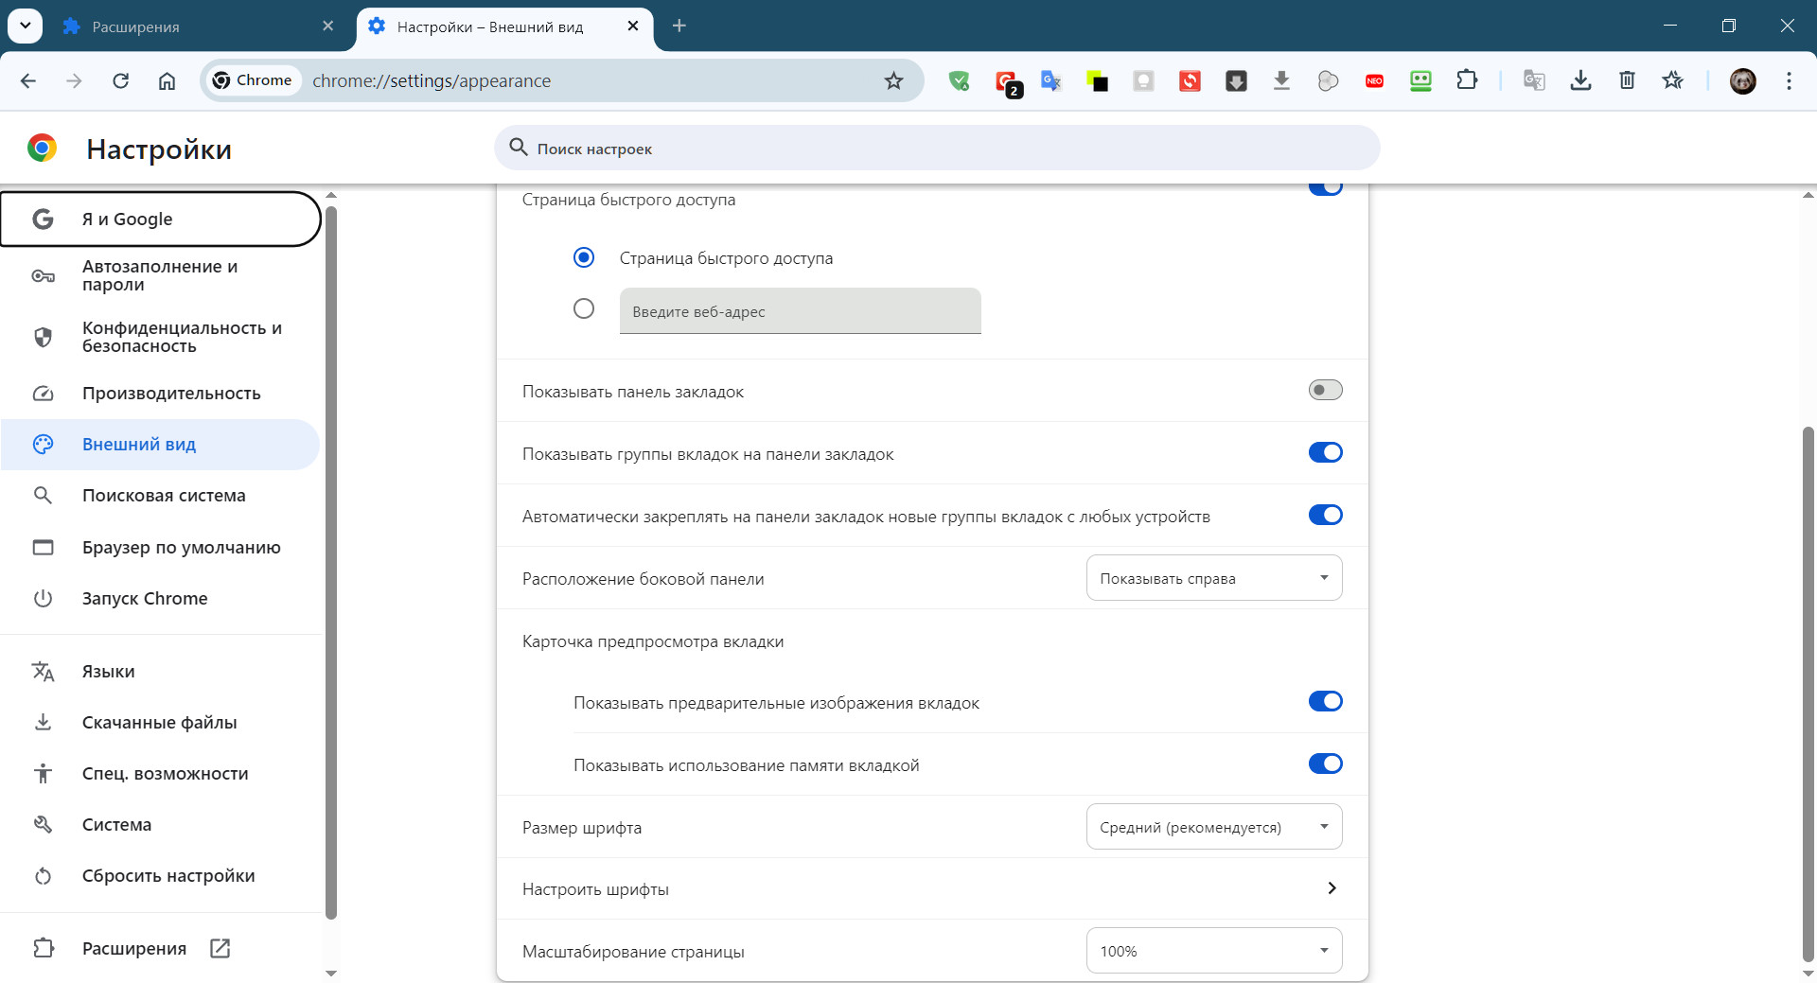Viewport: 1817px width, 983px height.
Task: Click the Введите веб-адрес input field
Action: [800, 311]
